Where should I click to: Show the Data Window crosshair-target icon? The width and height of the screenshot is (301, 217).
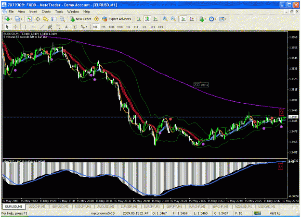pos(38,19)
